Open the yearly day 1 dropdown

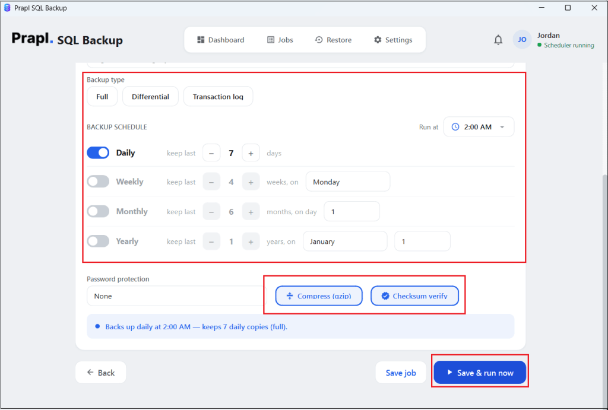click(422, 241)
